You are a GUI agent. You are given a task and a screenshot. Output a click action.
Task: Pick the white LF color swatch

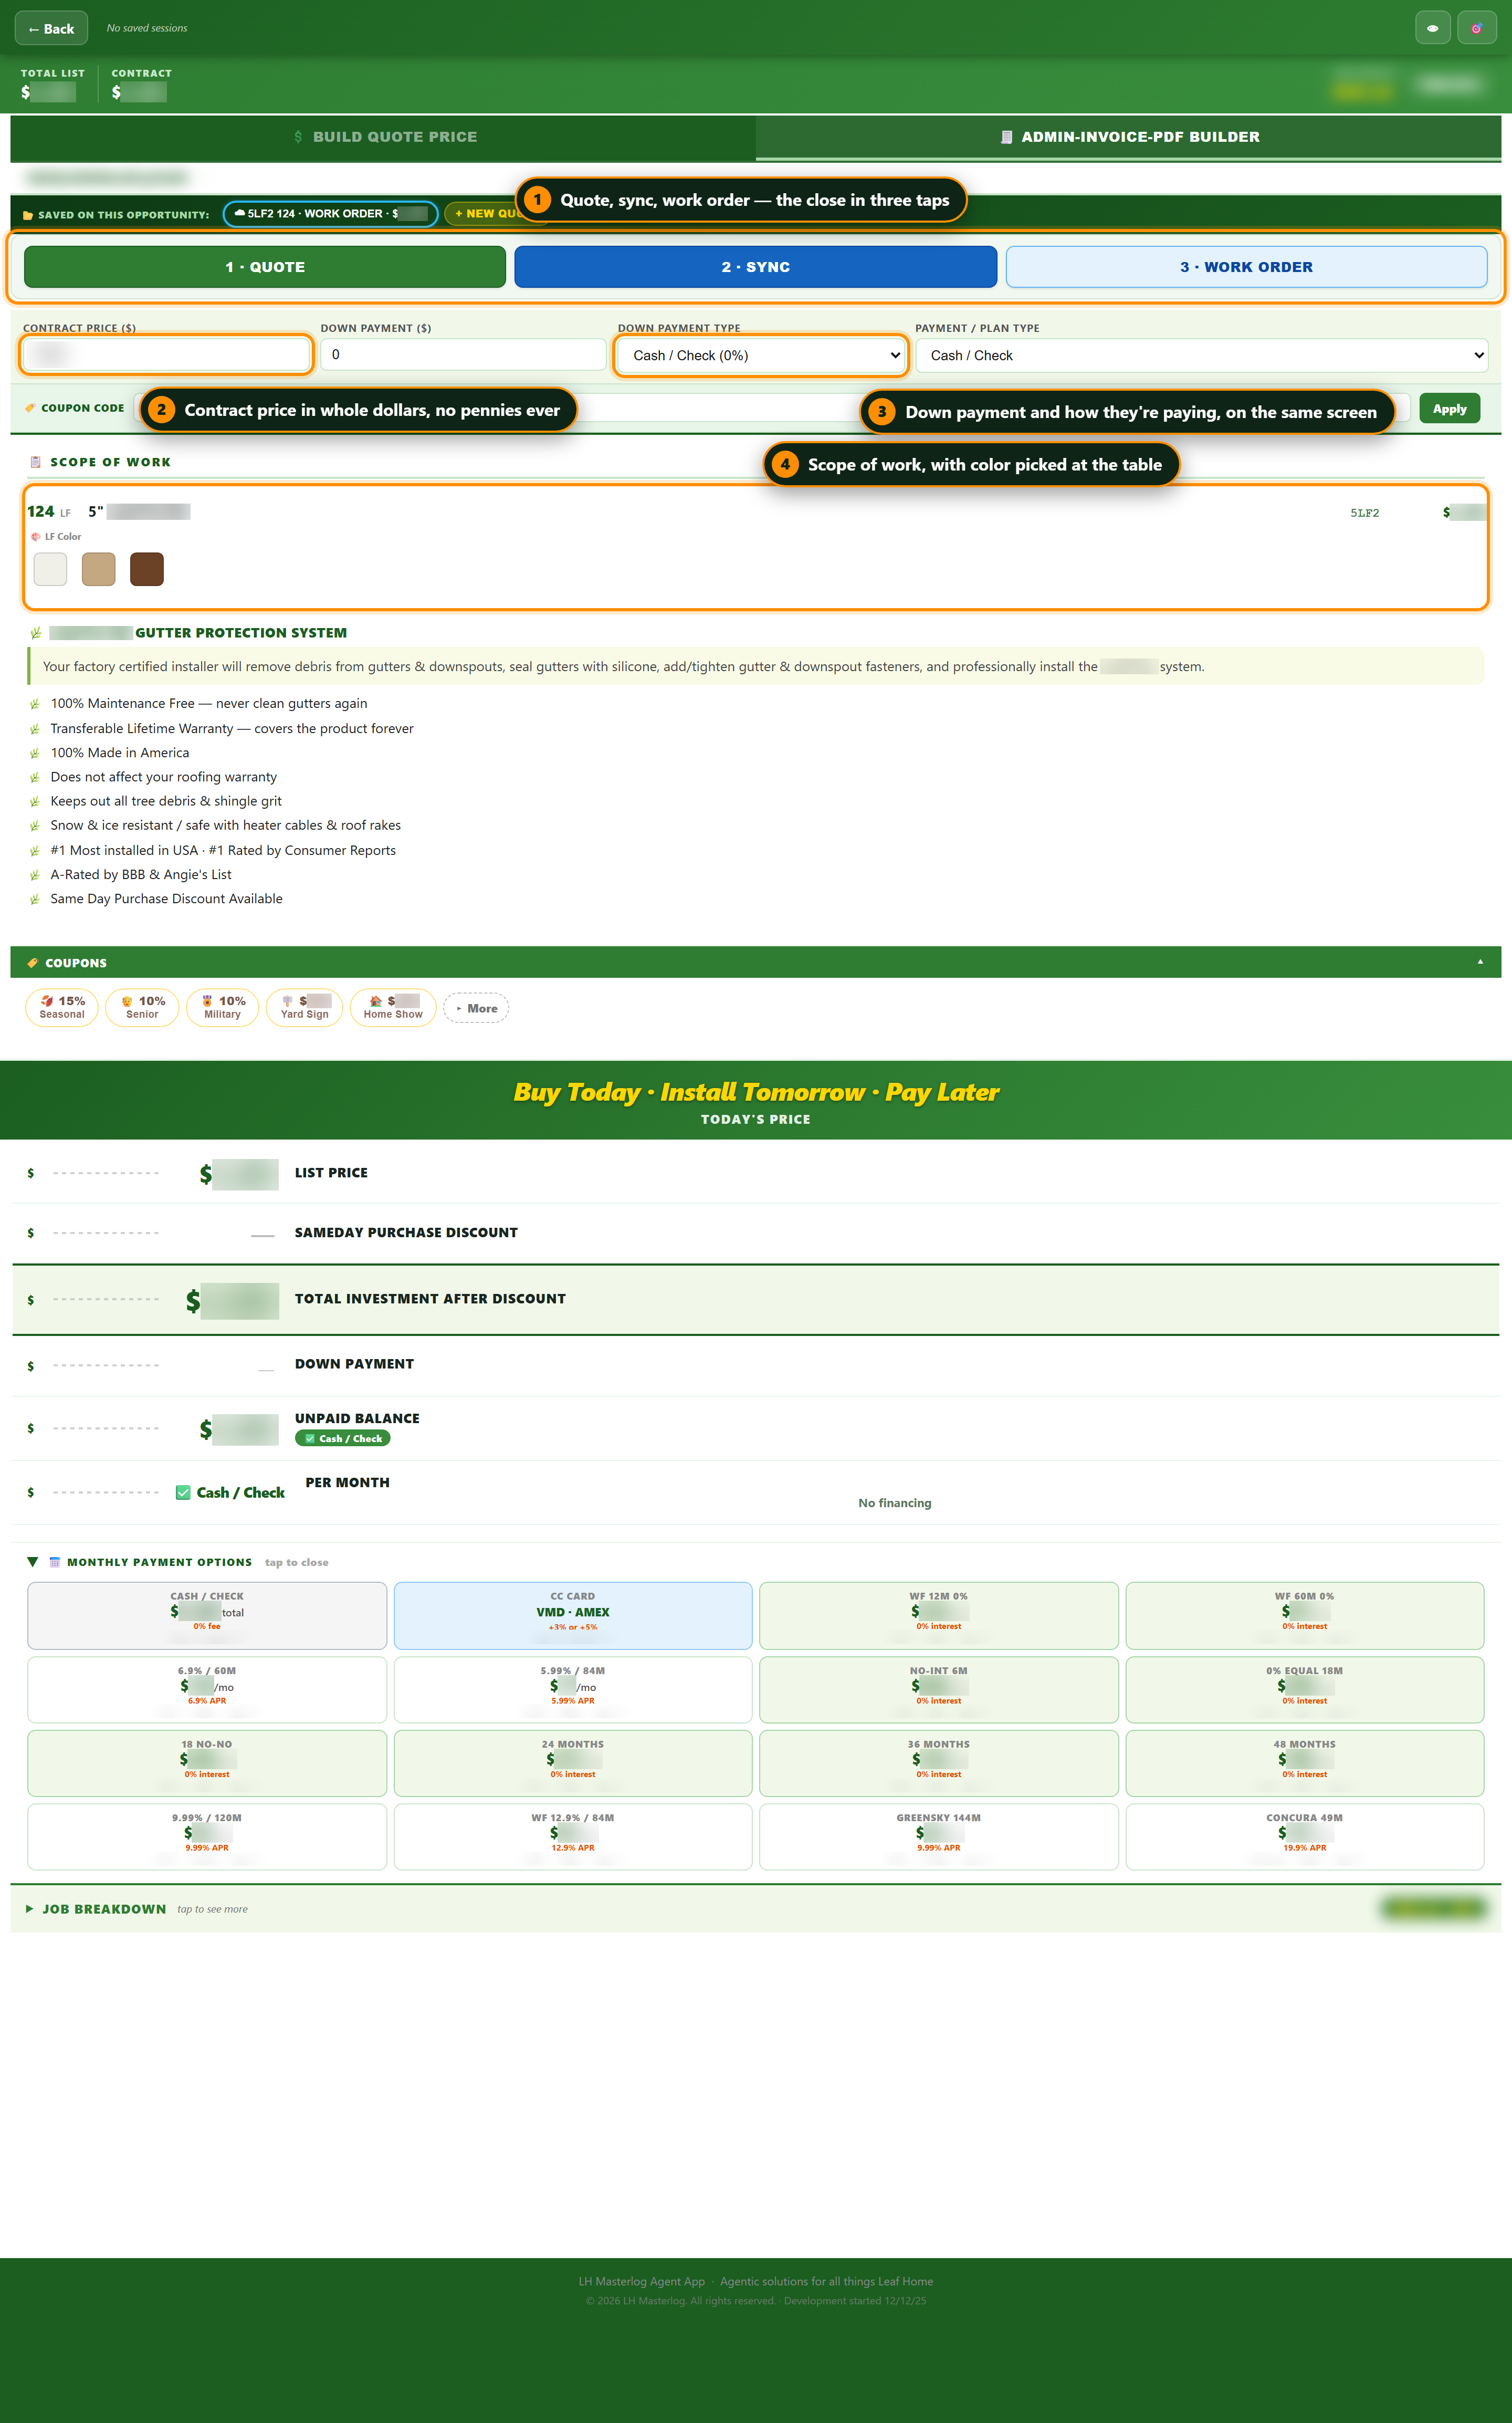click(x=50, y=569)
